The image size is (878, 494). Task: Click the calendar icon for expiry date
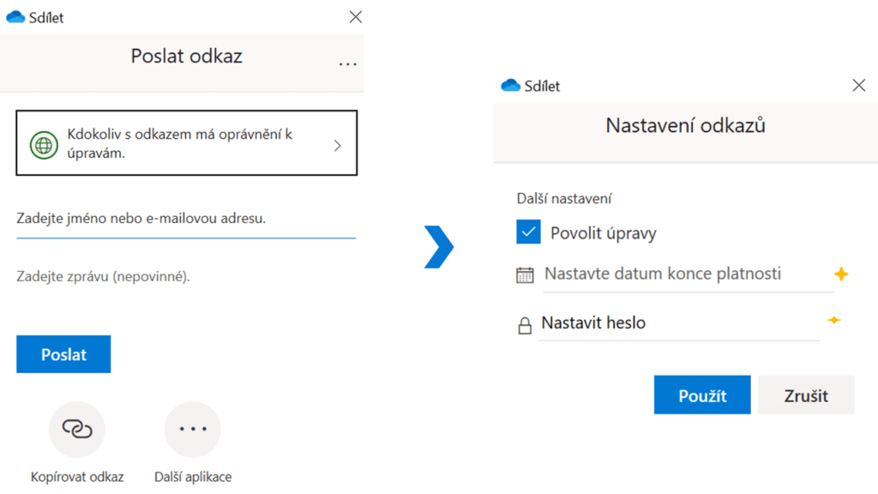(x=525, y=275)
